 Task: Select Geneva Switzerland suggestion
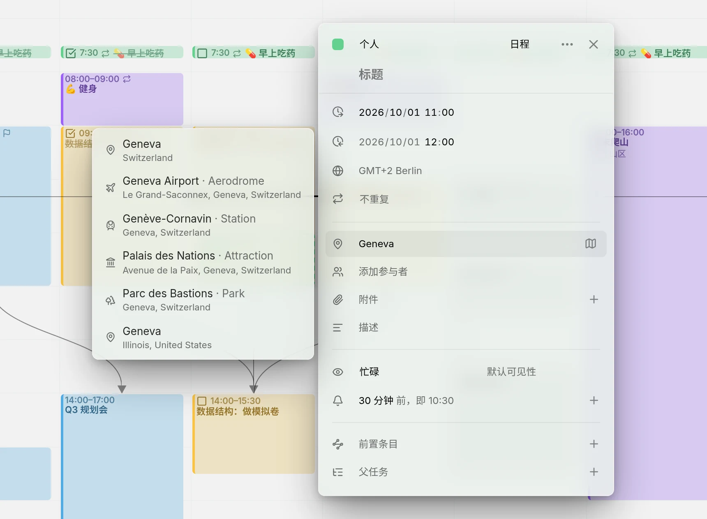[203, 150]
